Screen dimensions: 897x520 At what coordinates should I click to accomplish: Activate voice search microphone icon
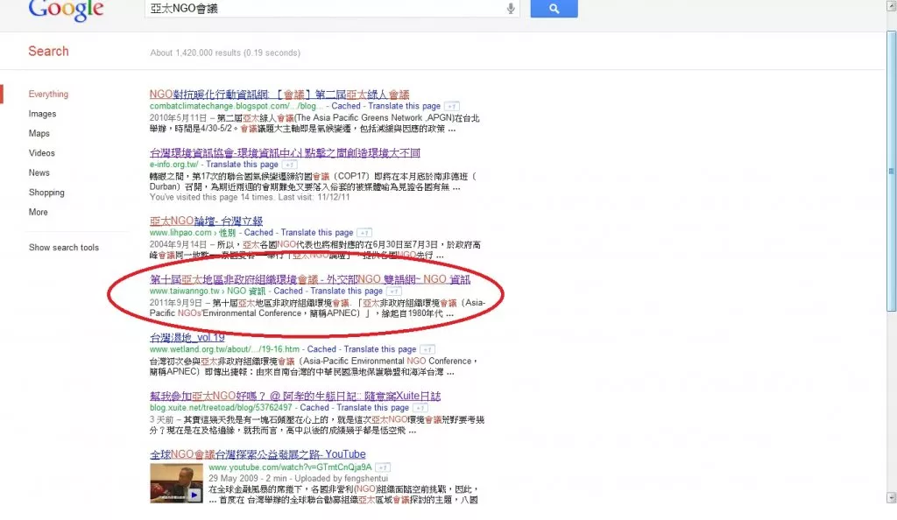[x=511, y=8]
